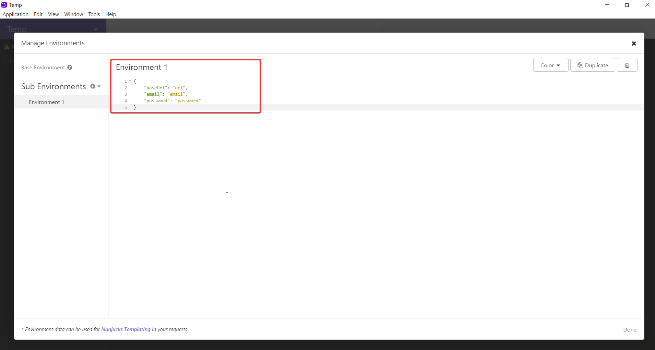Select Base Environment in the sidebar

[x=43, y=68]
